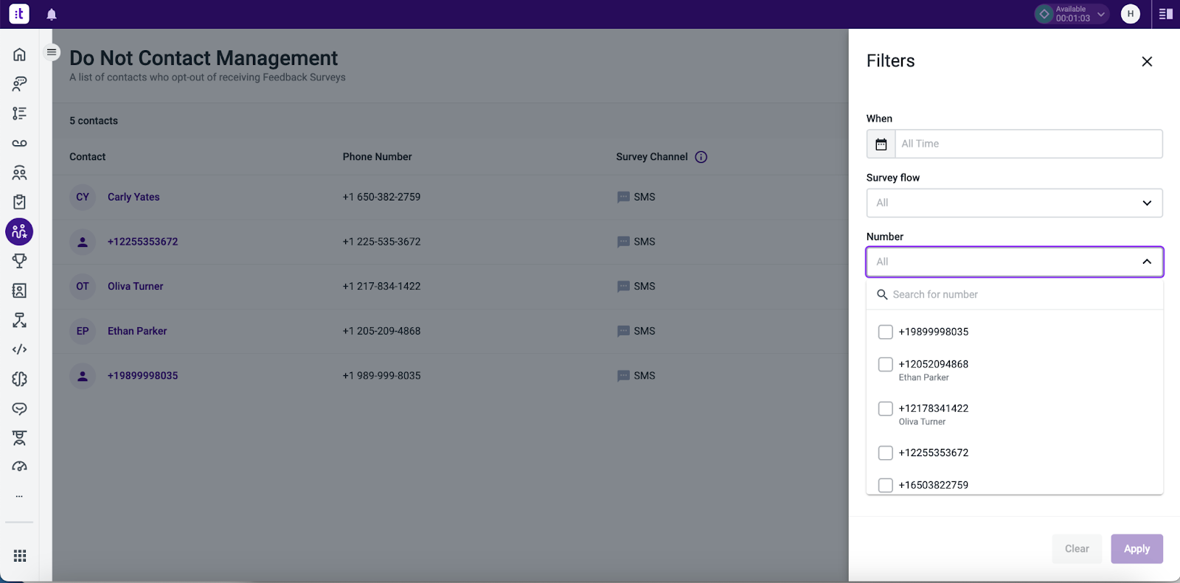Viewport: 1180px width, 583px height.
Task: Check the +16503822759 number checkbox
Action: [x=886, y=485]
